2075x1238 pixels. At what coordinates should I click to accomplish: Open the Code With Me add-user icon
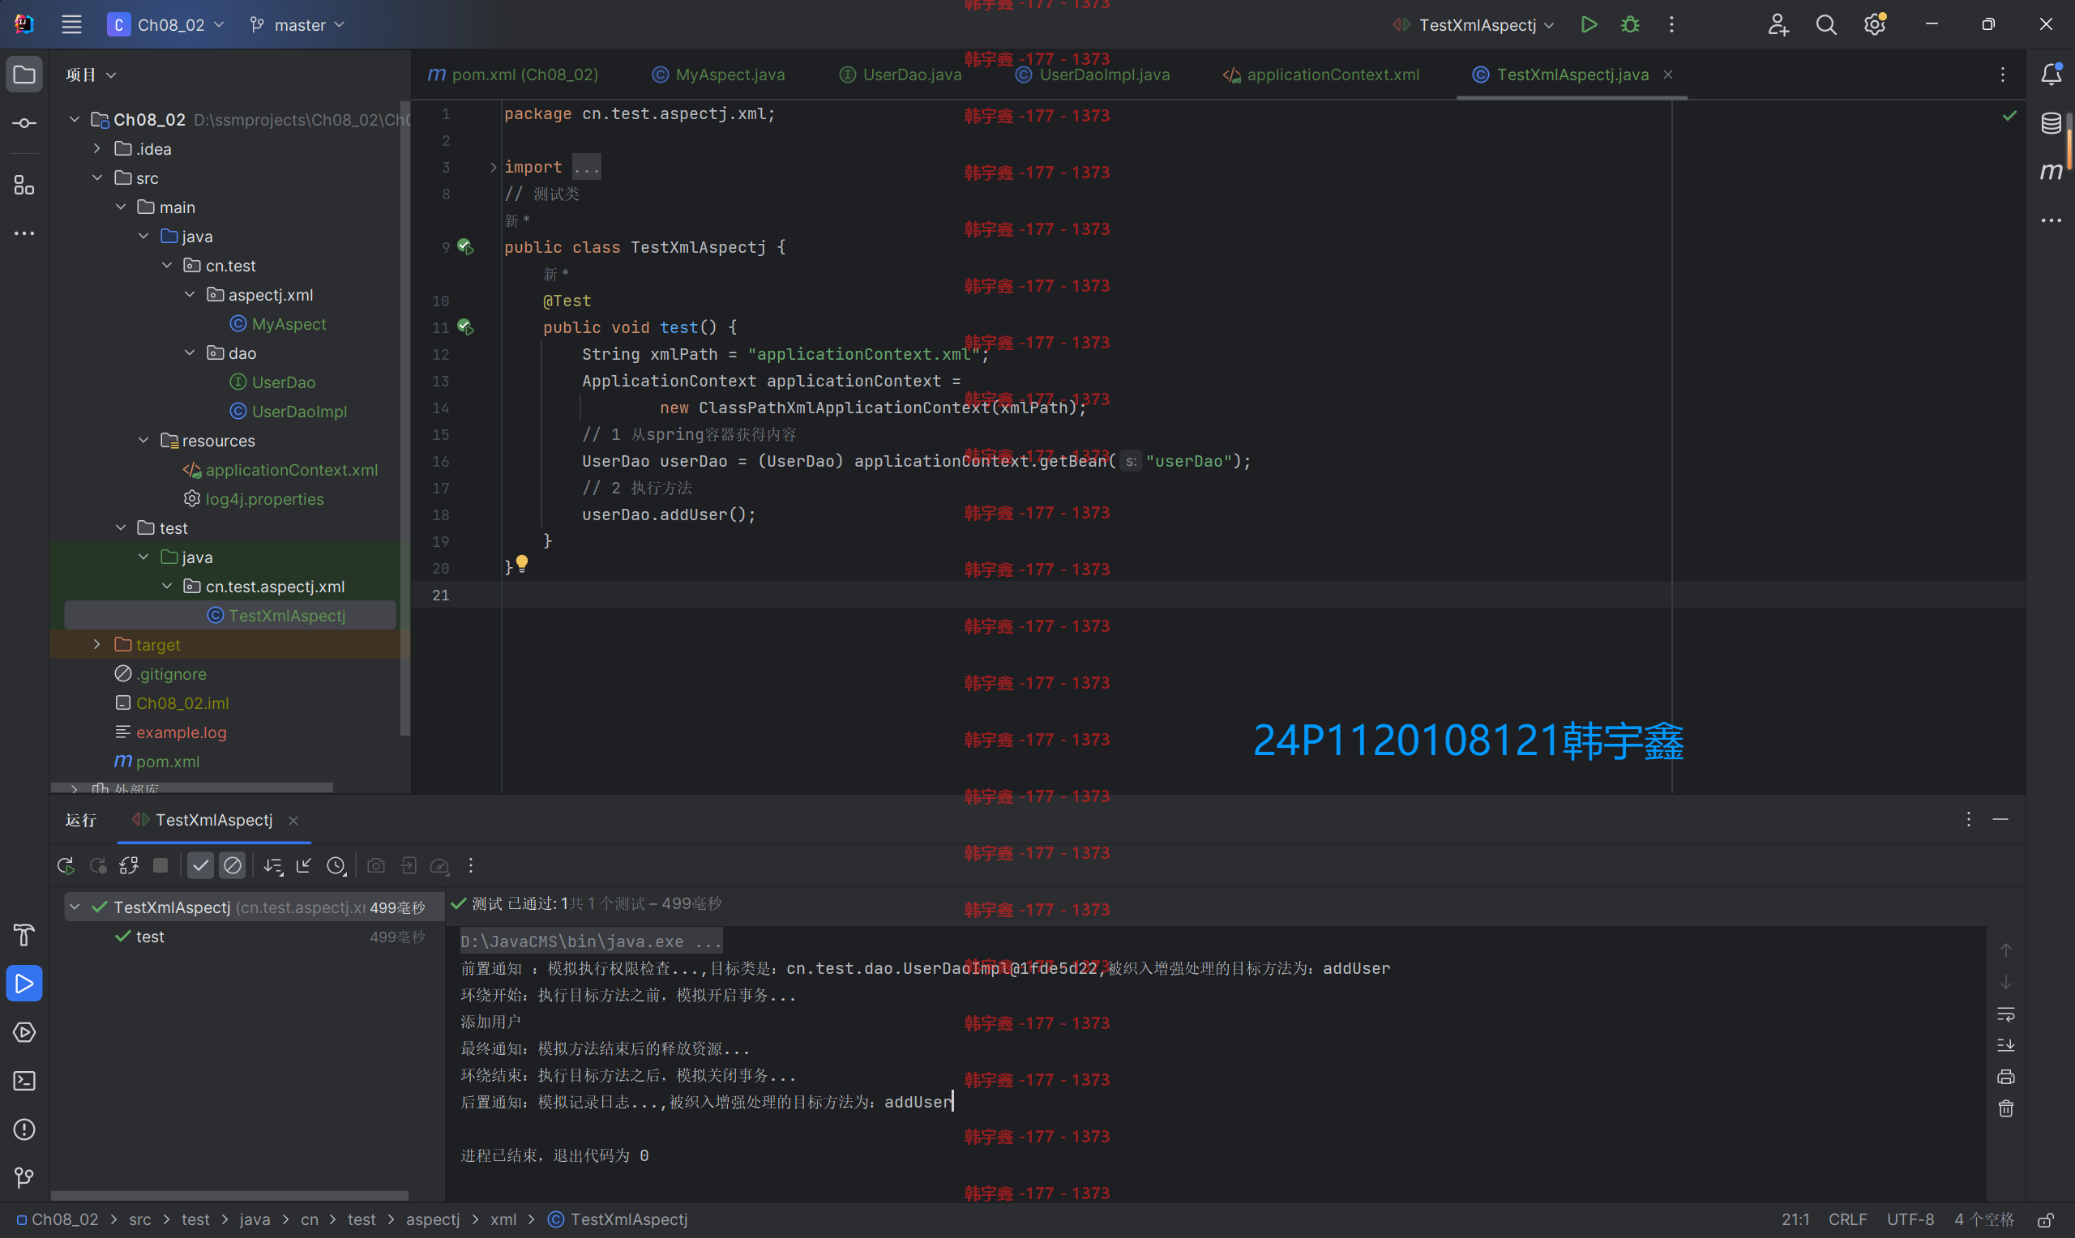coord(1778,24)
